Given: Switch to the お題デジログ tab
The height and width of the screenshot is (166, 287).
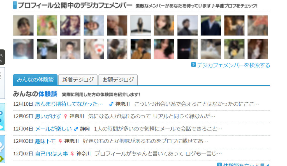Looking at the screenshot, I should click(118, 80).
